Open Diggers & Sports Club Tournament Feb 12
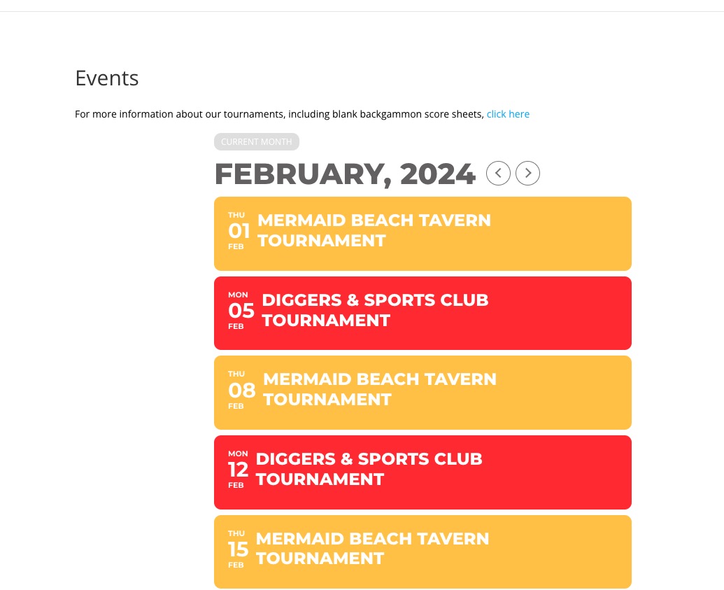Screen dimensions: 724x590 (x=423, y=472)
